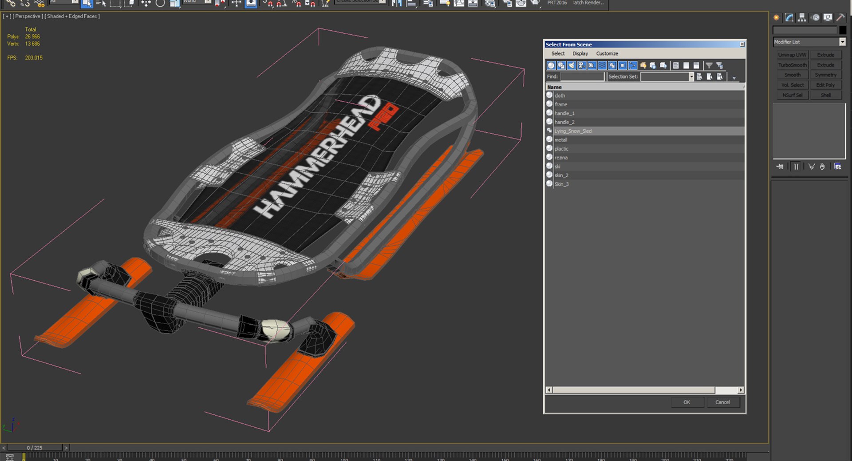Open the Motion command panel tab

(x=816, y=17)
